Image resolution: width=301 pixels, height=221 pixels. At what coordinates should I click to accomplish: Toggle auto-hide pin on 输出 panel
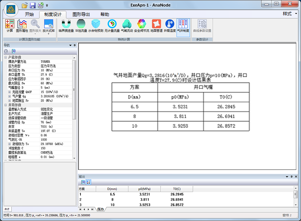tap(291, 176)
